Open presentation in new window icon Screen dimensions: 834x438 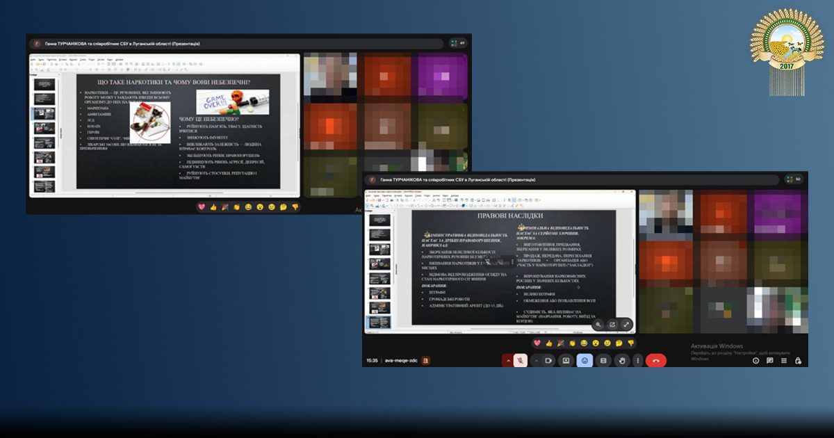pyautogui.click(x=612, y=325)
